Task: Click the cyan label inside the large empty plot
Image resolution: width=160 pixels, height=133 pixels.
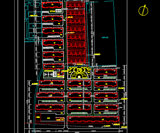Action: point(105,38)
